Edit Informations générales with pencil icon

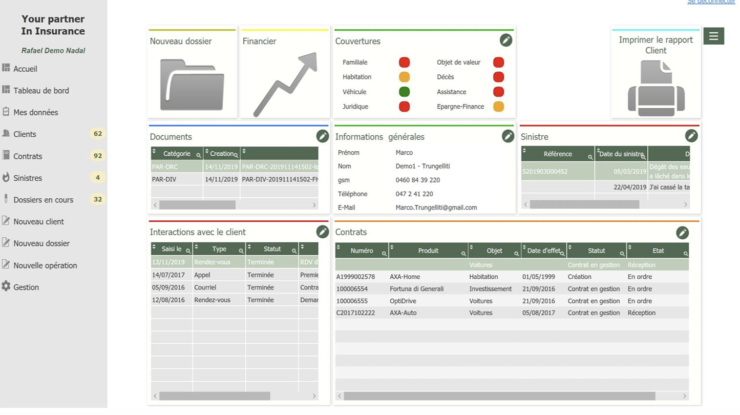click(508, 136)
